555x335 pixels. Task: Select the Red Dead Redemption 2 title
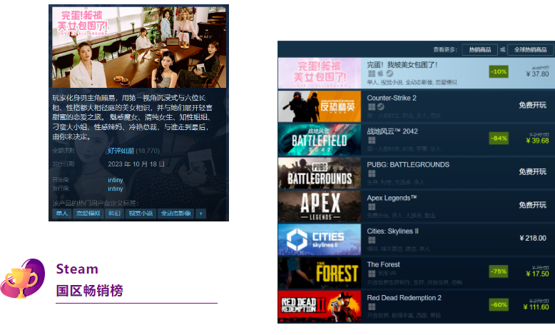404,298
